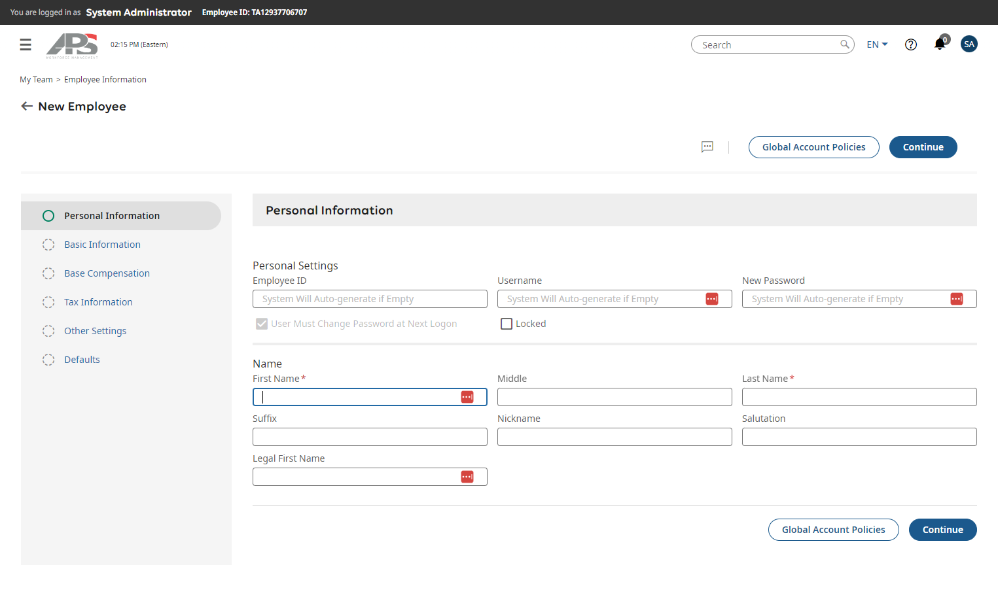The height and width of the screenshot is (601, 998).
Task: Go back using the arrow beside New Employee
Action: 27,106
